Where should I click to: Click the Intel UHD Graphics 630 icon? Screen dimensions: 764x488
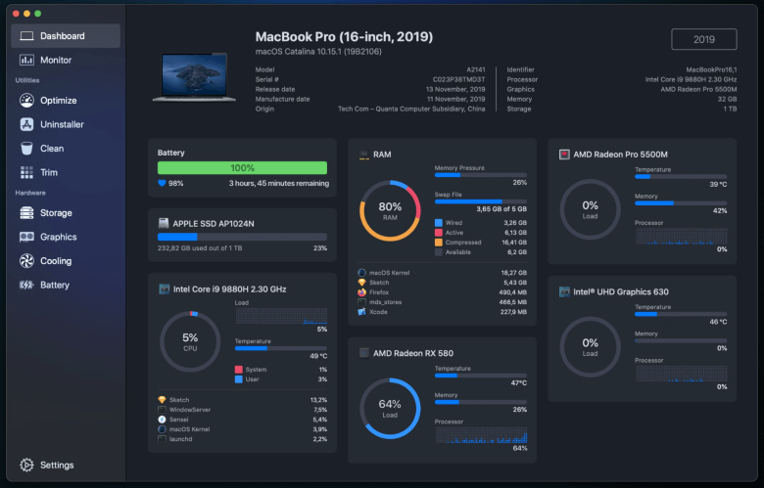tap(564, 292)
